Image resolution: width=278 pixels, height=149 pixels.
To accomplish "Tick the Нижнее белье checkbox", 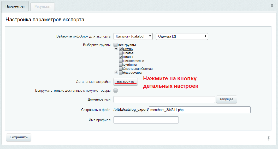I will click(x=121, y=61).
